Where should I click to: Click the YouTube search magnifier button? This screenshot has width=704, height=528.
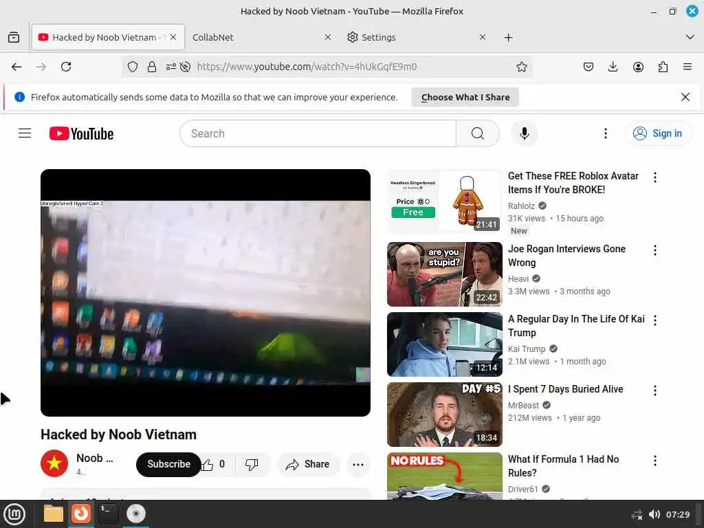point(478,133)
